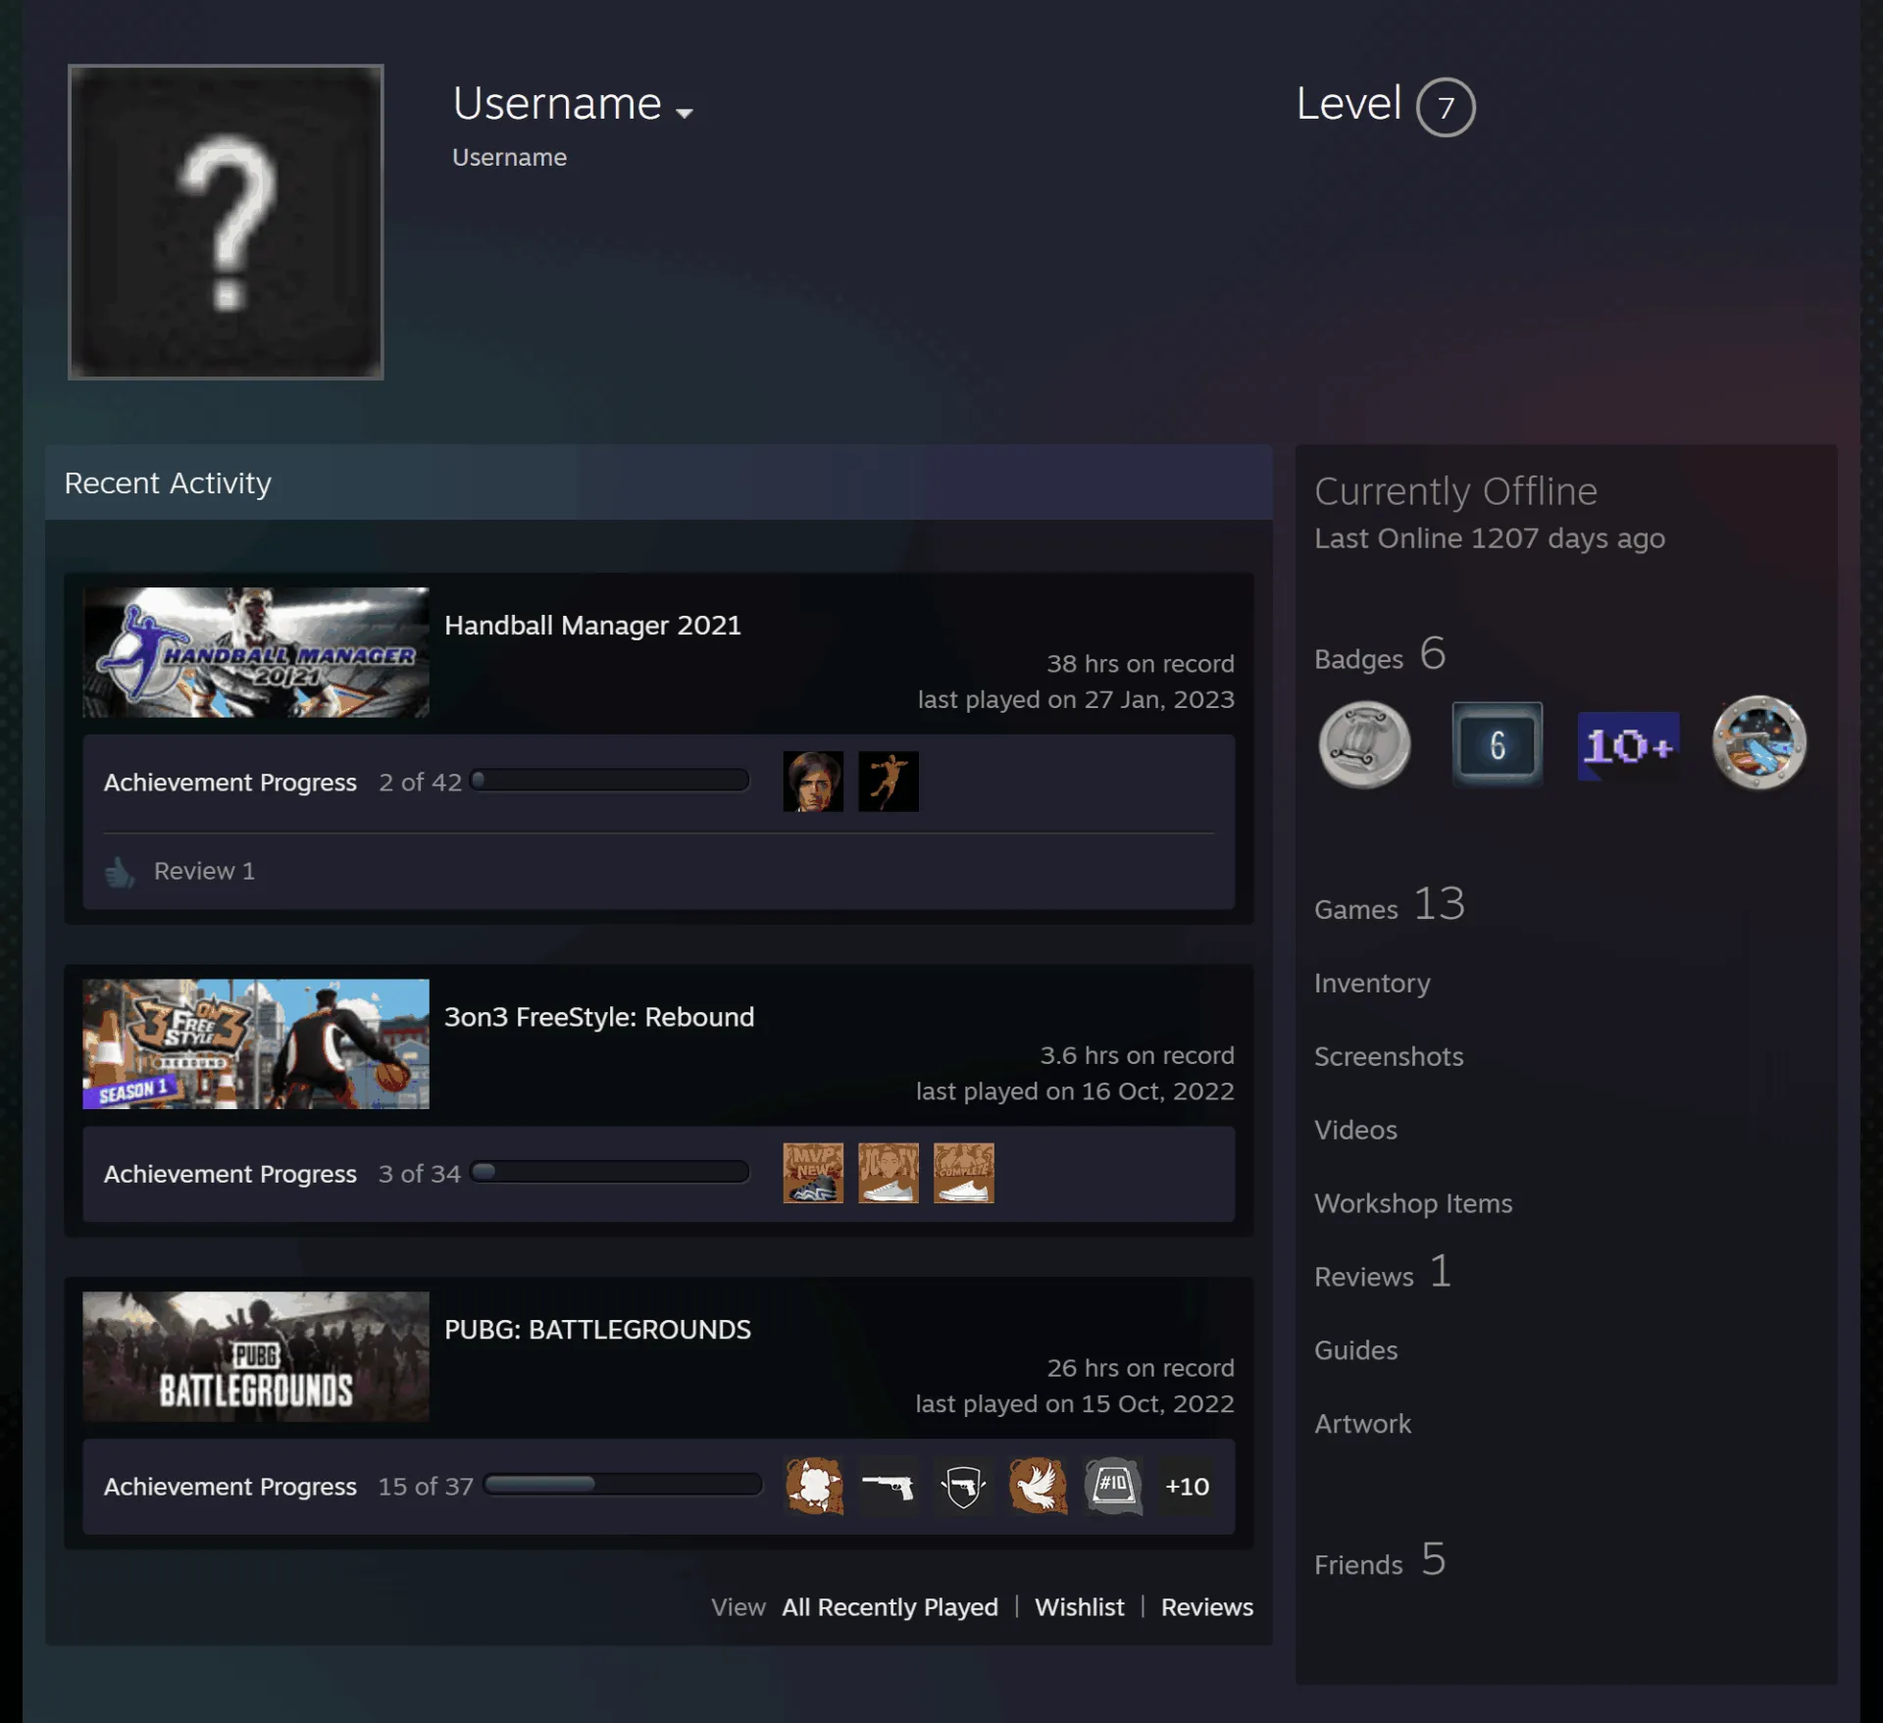Image resolution: width=1883 pixels, height=1723 pixels.
Task: Click the silver pillar community badge
Action: coord(1364,744)
